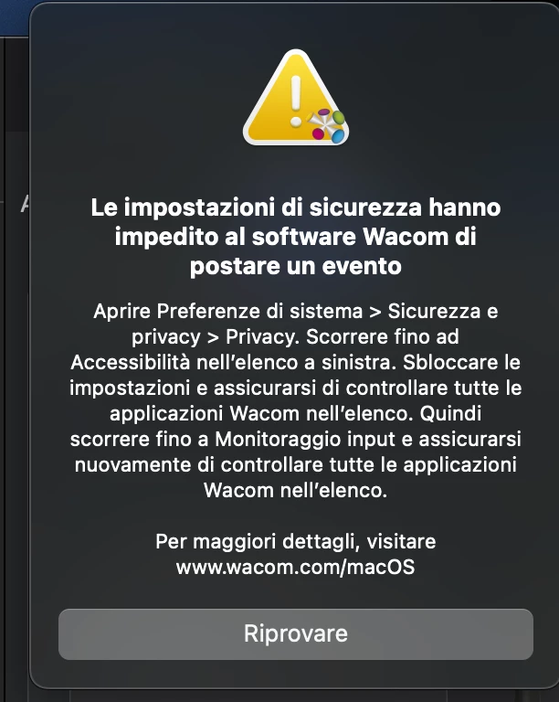The image size is (559, 702).
Task: Click the final 'Wacom nell'elenco.' line
Action: coord(296,490)
